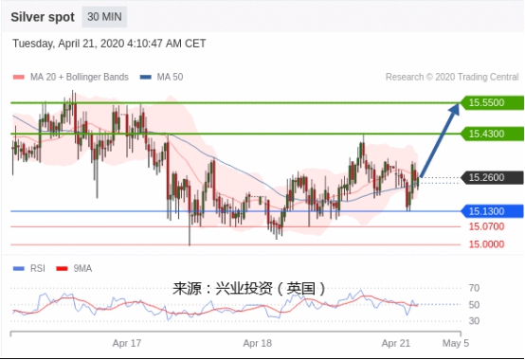Click the 15.5500 resistance price tag
This screenshot has height=360, width=525.
[x=492, y=102]
